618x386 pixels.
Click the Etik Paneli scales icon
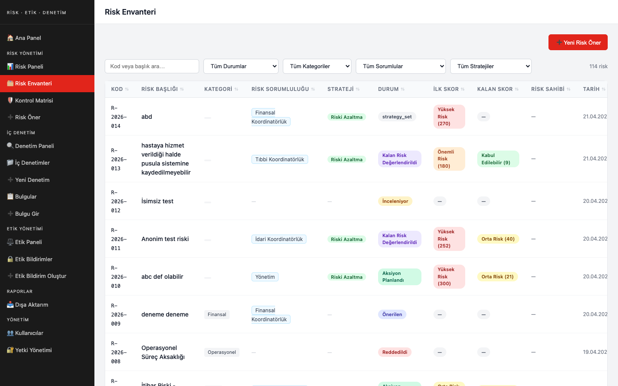[10, 242]
